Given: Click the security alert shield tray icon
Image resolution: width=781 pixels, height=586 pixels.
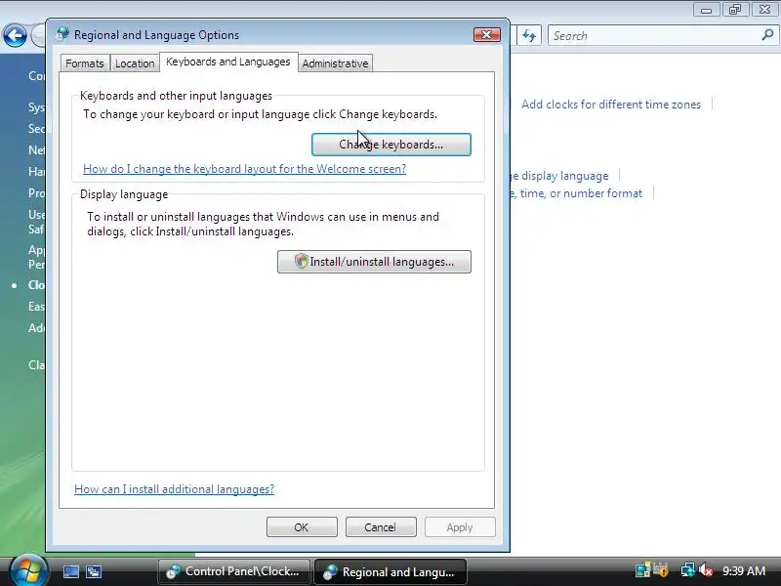Looking at the screenshot, I should pos(661,570).
